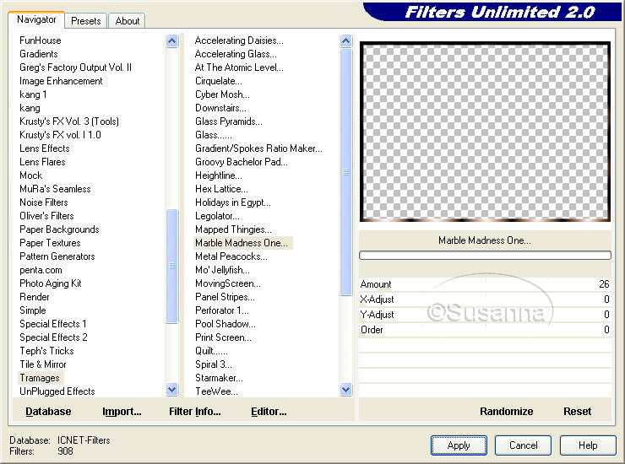Select Oliver's Filters category

tap(46, 216)
